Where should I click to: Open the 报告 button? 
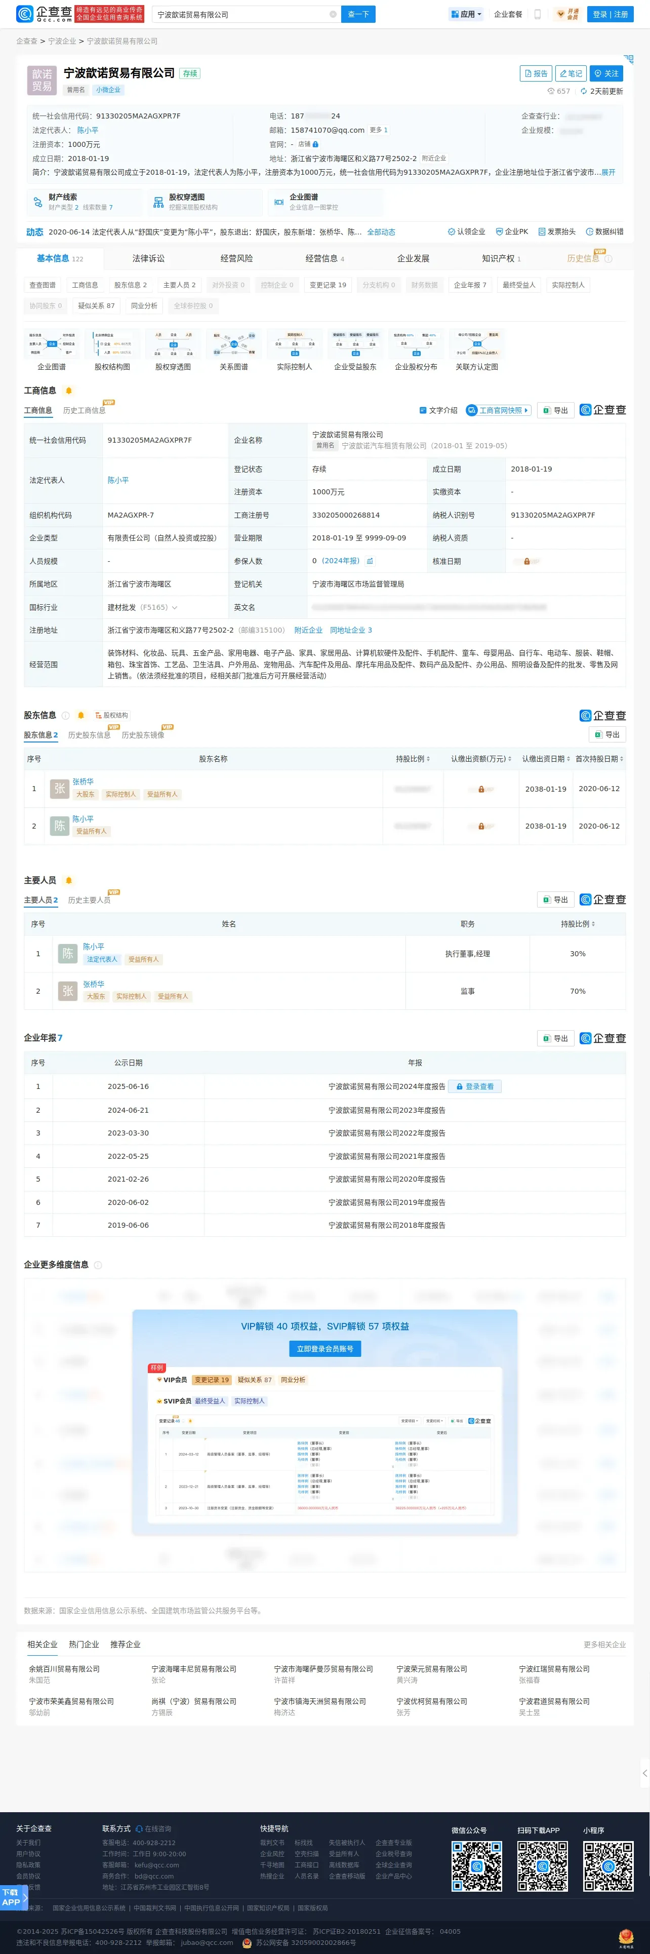point(536,73)
